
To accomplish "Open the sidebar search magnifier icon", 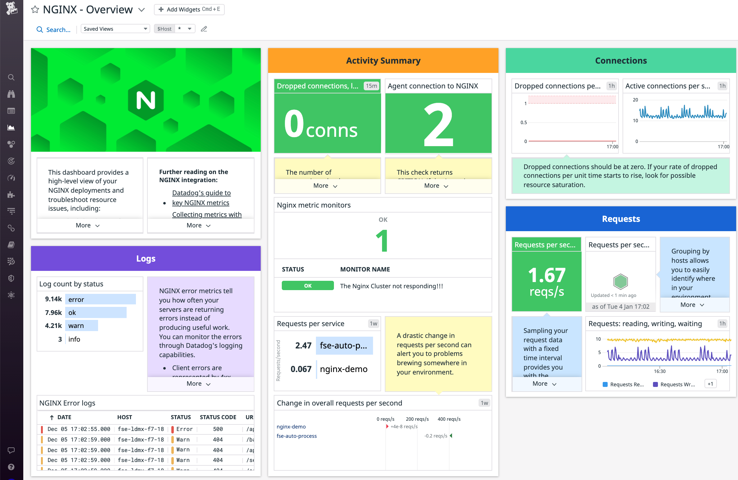I will click(11, 77).
